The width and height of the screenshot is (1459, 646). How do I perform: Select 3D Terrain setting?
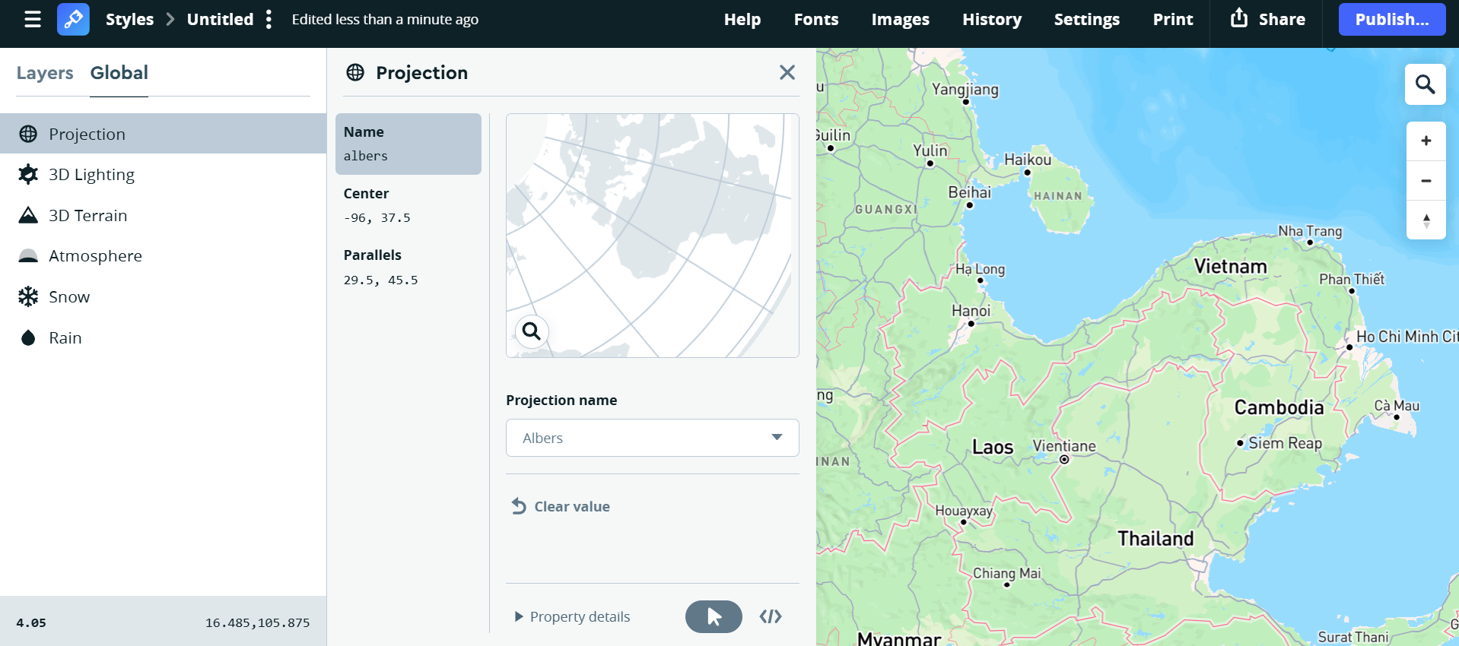(x=163, y=215)
